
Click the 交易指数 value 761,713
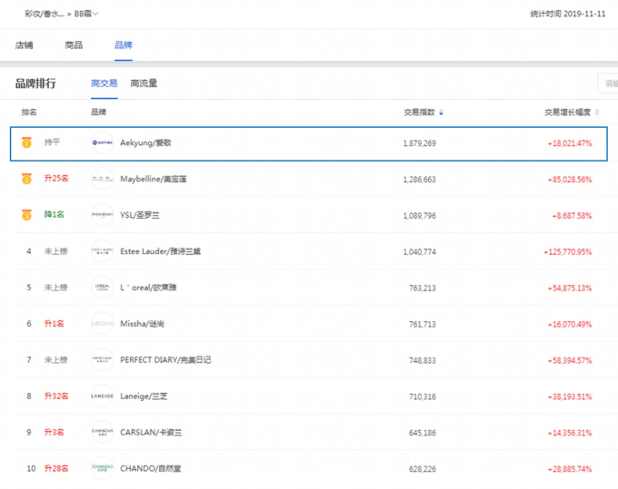click(423, 324)
